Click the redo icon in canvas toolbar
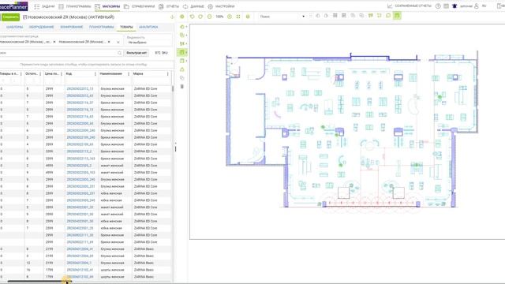Screen dimensions: 505x284 (200, 17)
